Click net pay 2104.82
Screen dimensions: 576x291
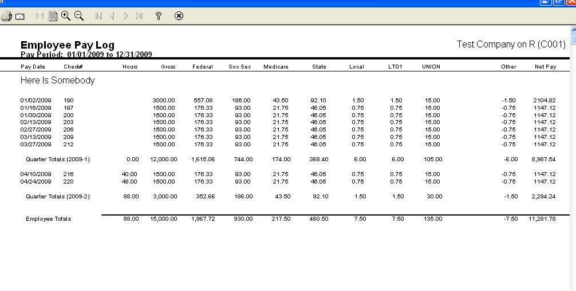pyautogui.click(x=545, y=101)
